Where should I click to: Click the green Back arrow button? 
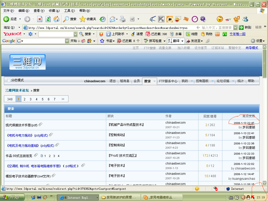click(6, 19)
